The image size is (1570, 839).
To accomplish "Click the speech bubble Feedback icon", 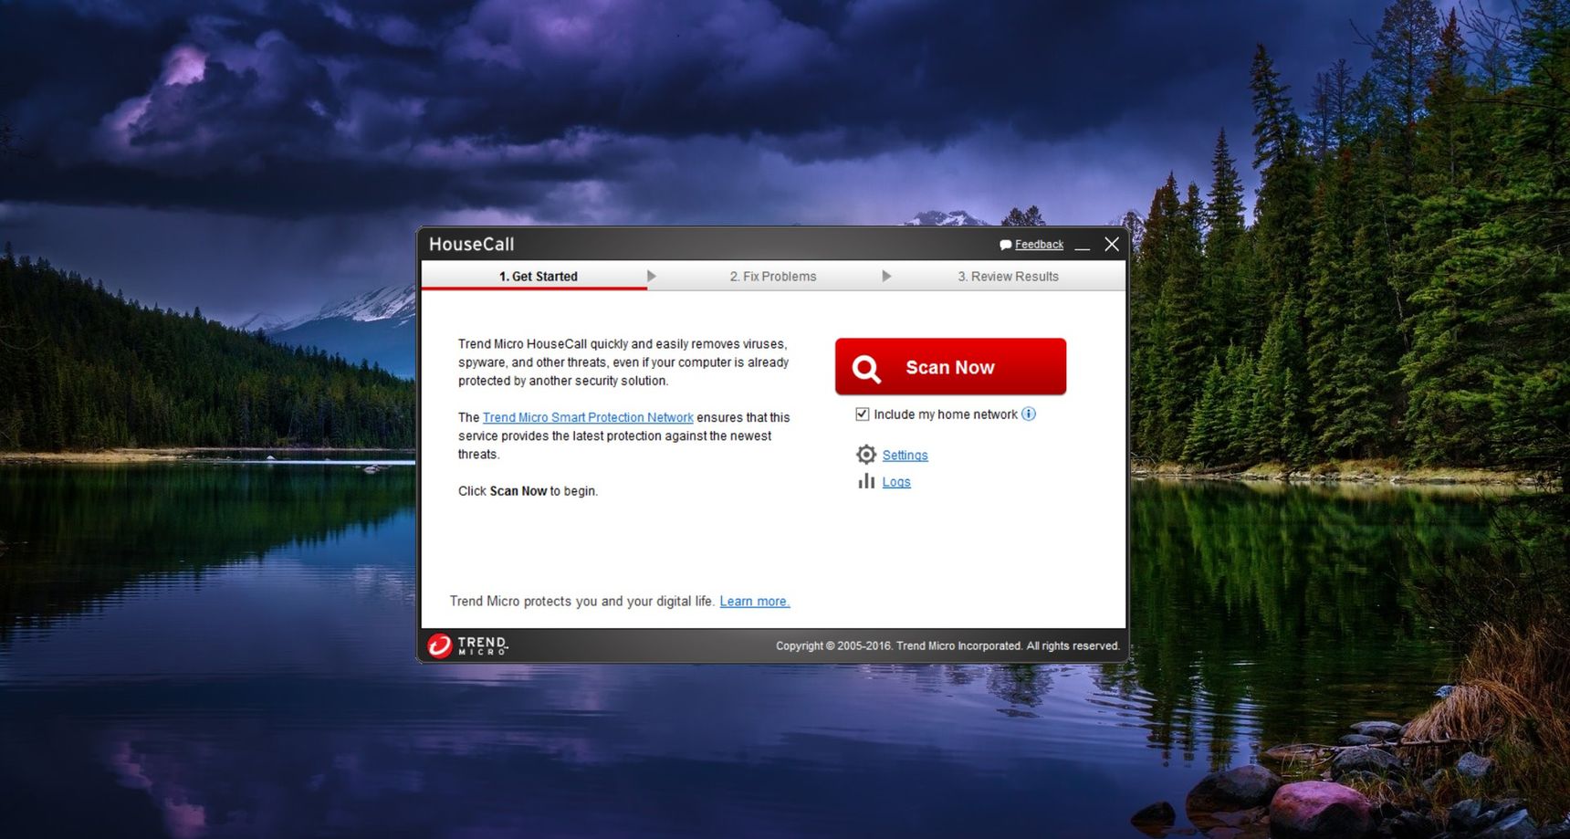I will point(1006,245).
